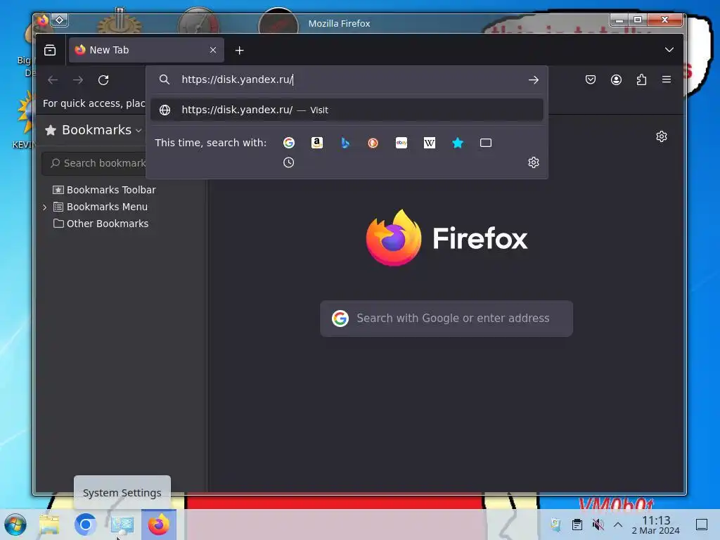Open the blue circle browser taskbar icon
Image resolution: width=720 pixels, height=540 pixels.
point(85,525)
